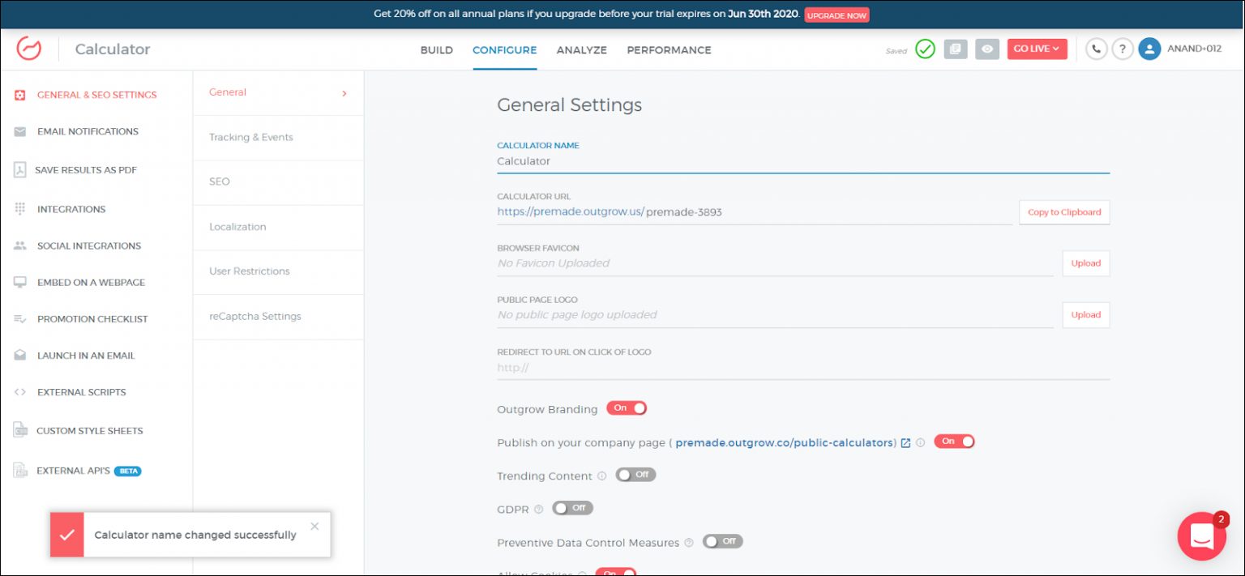This screenshot has width=1245, height=576.
Task: Open Email Notifications settings
Action: click(x=88, y=131)
